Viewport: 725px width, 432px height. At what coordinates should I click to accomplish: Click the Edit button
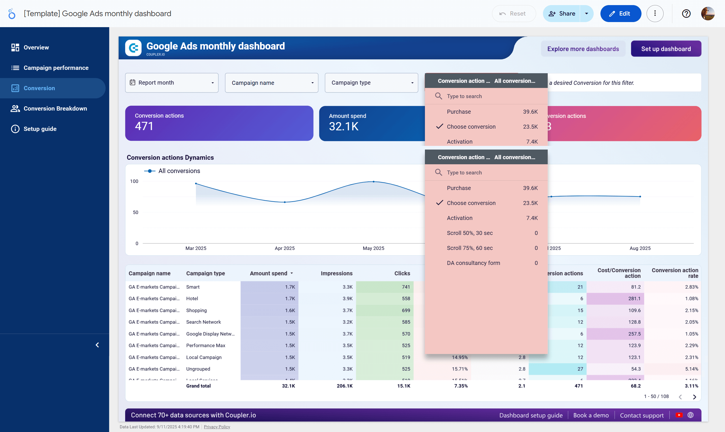point(621,14)
